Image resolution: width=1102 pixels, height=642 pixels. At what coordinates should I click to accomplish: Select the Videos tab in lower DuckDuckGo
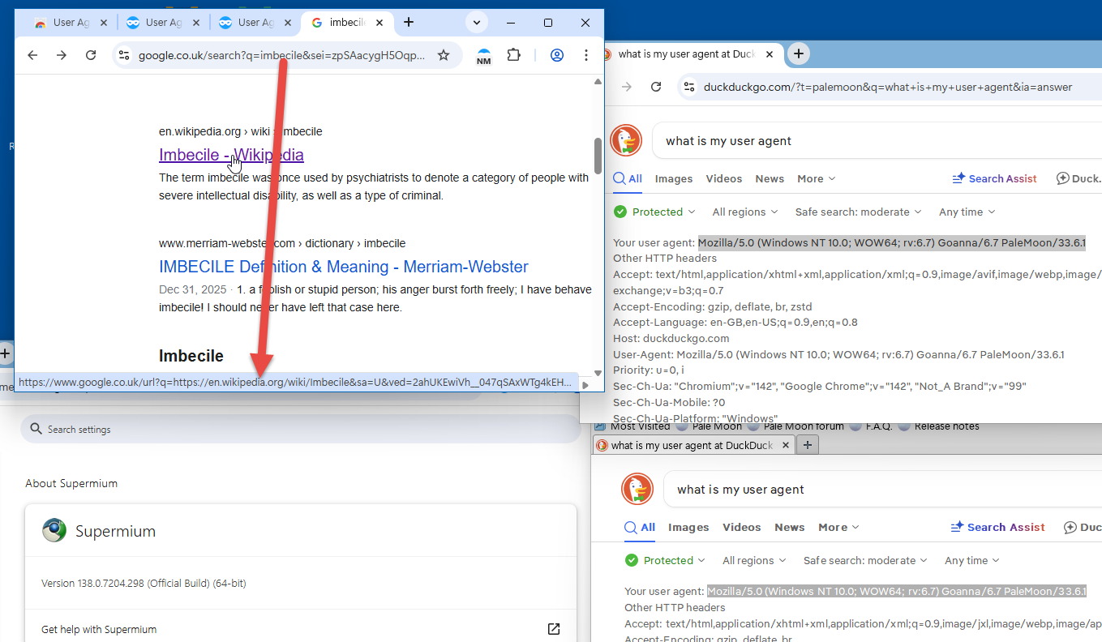(x=742, y=528)
